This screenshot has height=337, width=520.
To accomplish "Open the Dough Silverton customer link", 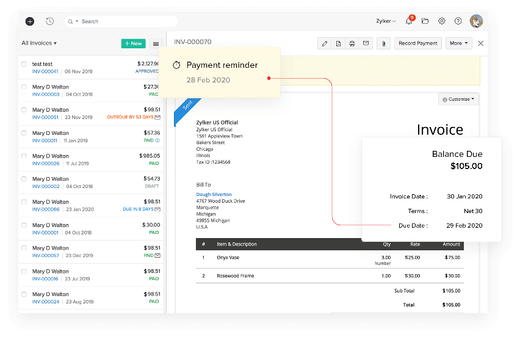I will pyautogui.click(x=214, y=195).
